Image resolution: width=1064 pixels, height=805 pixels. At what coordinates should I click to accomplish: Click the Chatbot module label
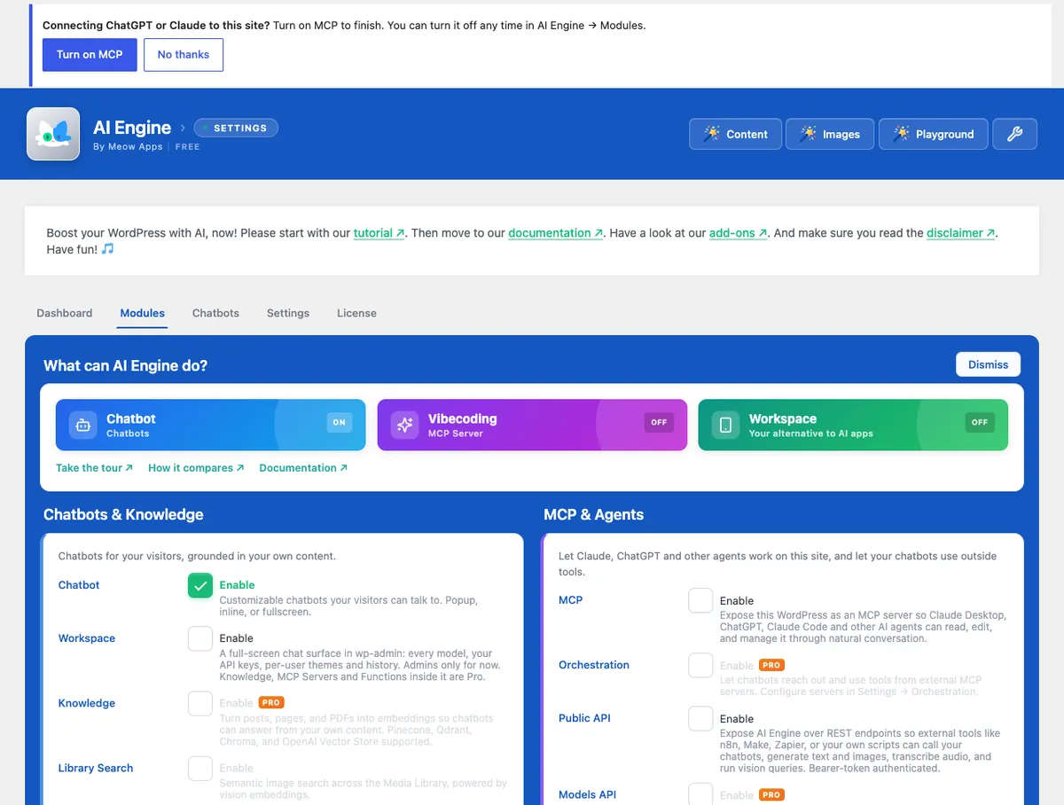pos(79,585)
